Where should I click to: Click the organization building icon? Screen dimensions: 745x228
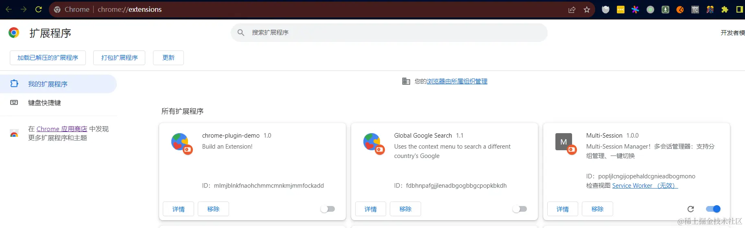(406, 81)
